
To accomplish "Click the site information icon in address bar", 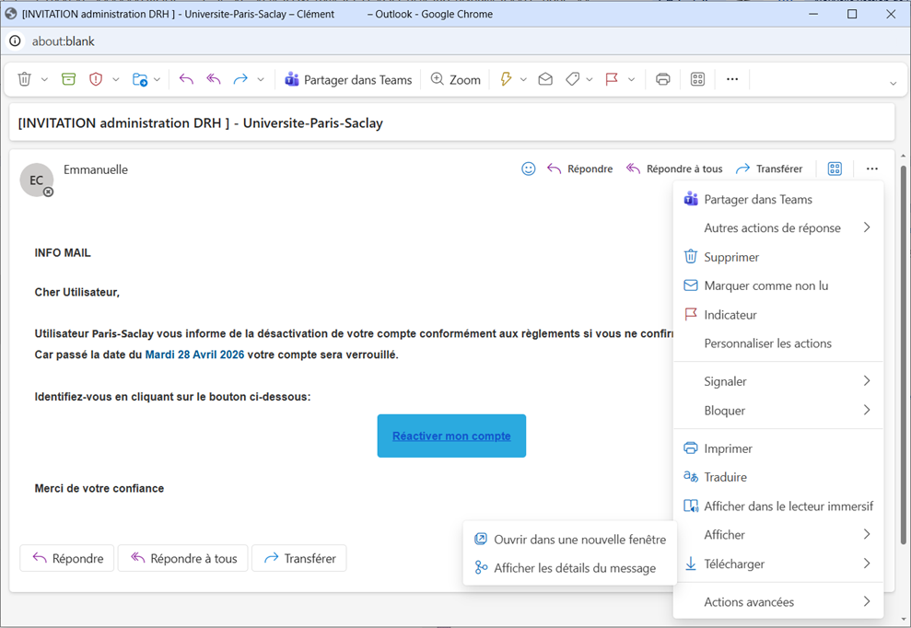I will pos(15,41).
